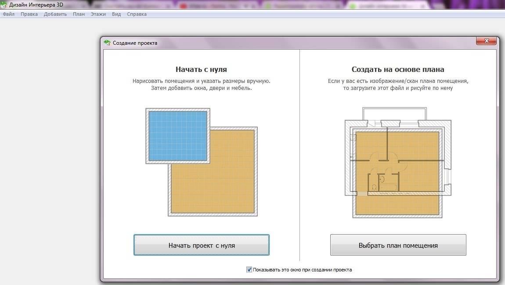Open the Вид menu

116,14
